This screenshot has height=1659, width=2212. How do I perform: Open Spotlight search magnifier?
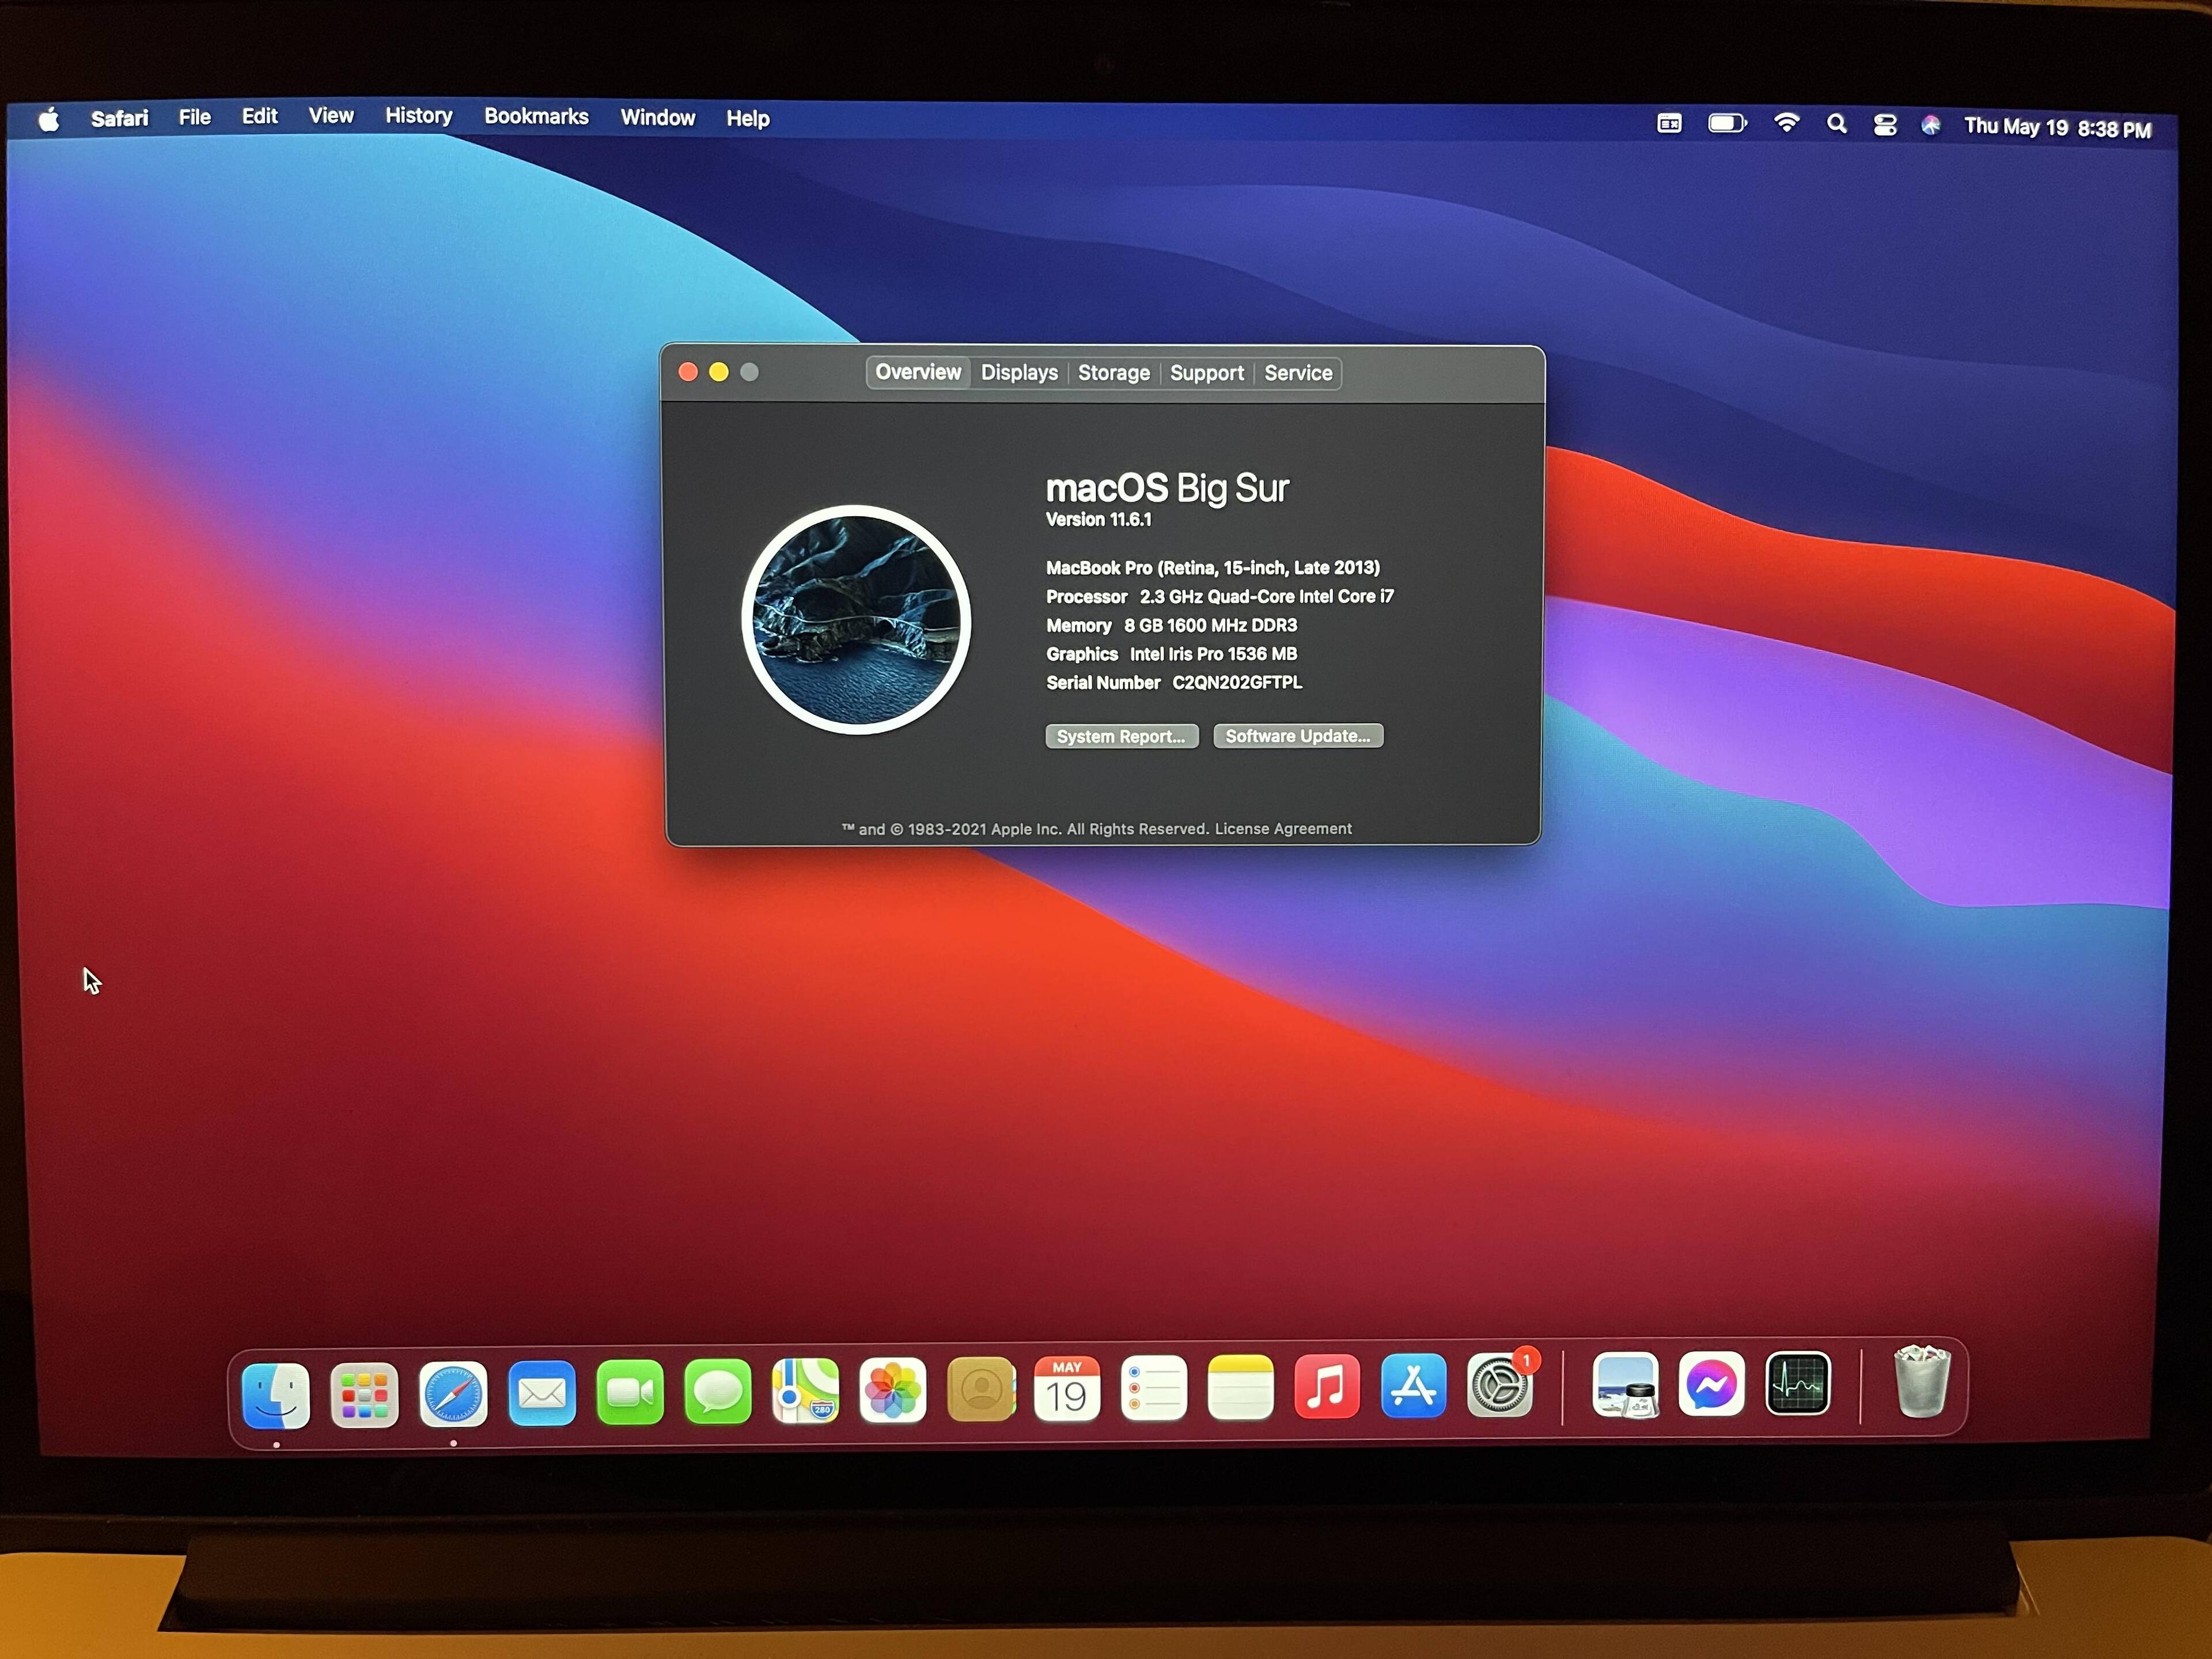point(1837,124)
